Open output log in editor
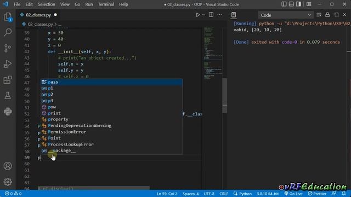Image resolution: width=351 pixels, height=197 pixels. click(336, 15)
